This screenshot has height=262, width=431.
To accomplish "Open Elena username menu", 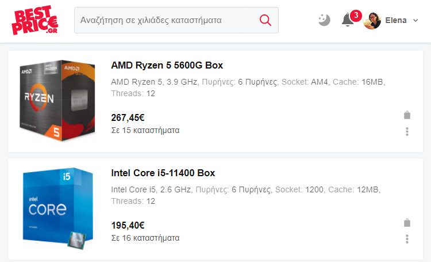I will pyautogui.click(x=396, y=20).
